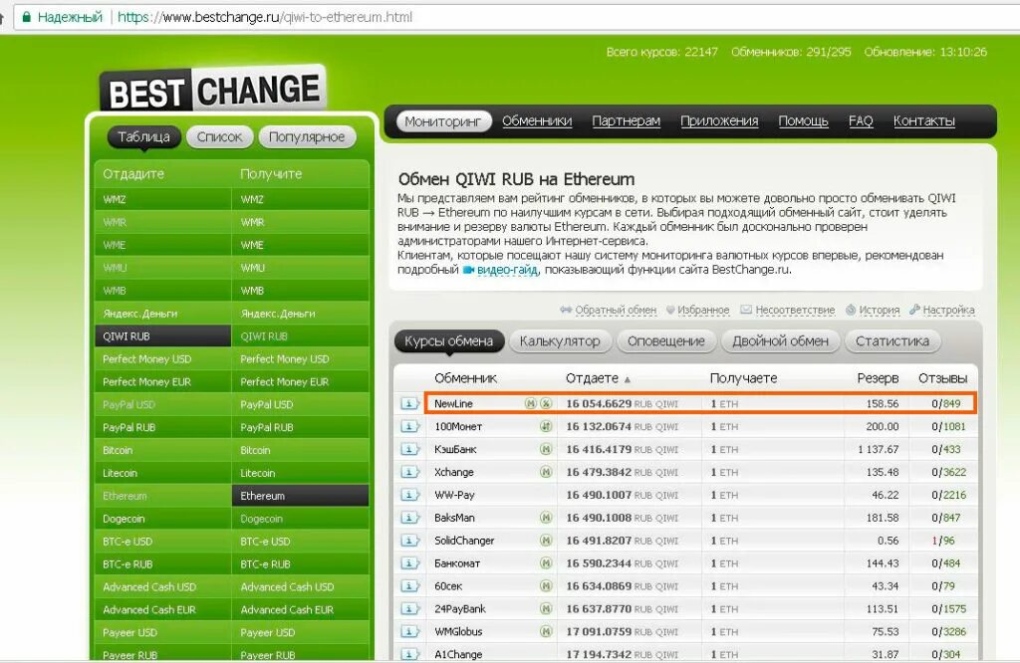The image size is (1020, 663).
Task: Open info icon for WMGlobus row
Action: point(409,631)
